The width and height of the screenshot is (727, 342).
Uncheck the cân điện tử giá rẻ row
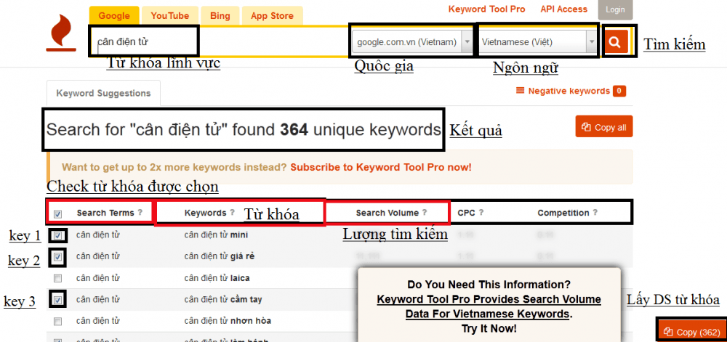(58, 257)
